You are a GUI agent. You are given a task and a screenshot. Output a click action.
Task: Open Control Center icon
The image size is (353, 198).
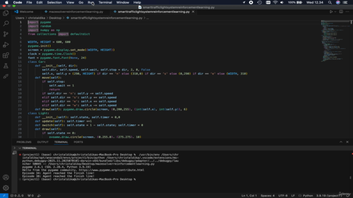coord(345,2)
